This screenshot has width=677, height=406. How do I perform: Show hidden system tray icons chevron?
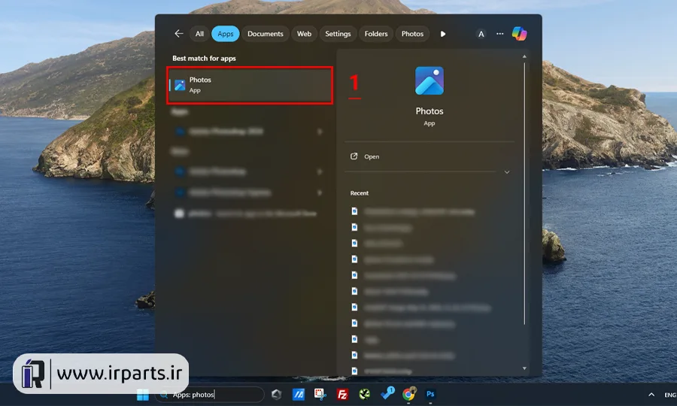tap(651, 395)
